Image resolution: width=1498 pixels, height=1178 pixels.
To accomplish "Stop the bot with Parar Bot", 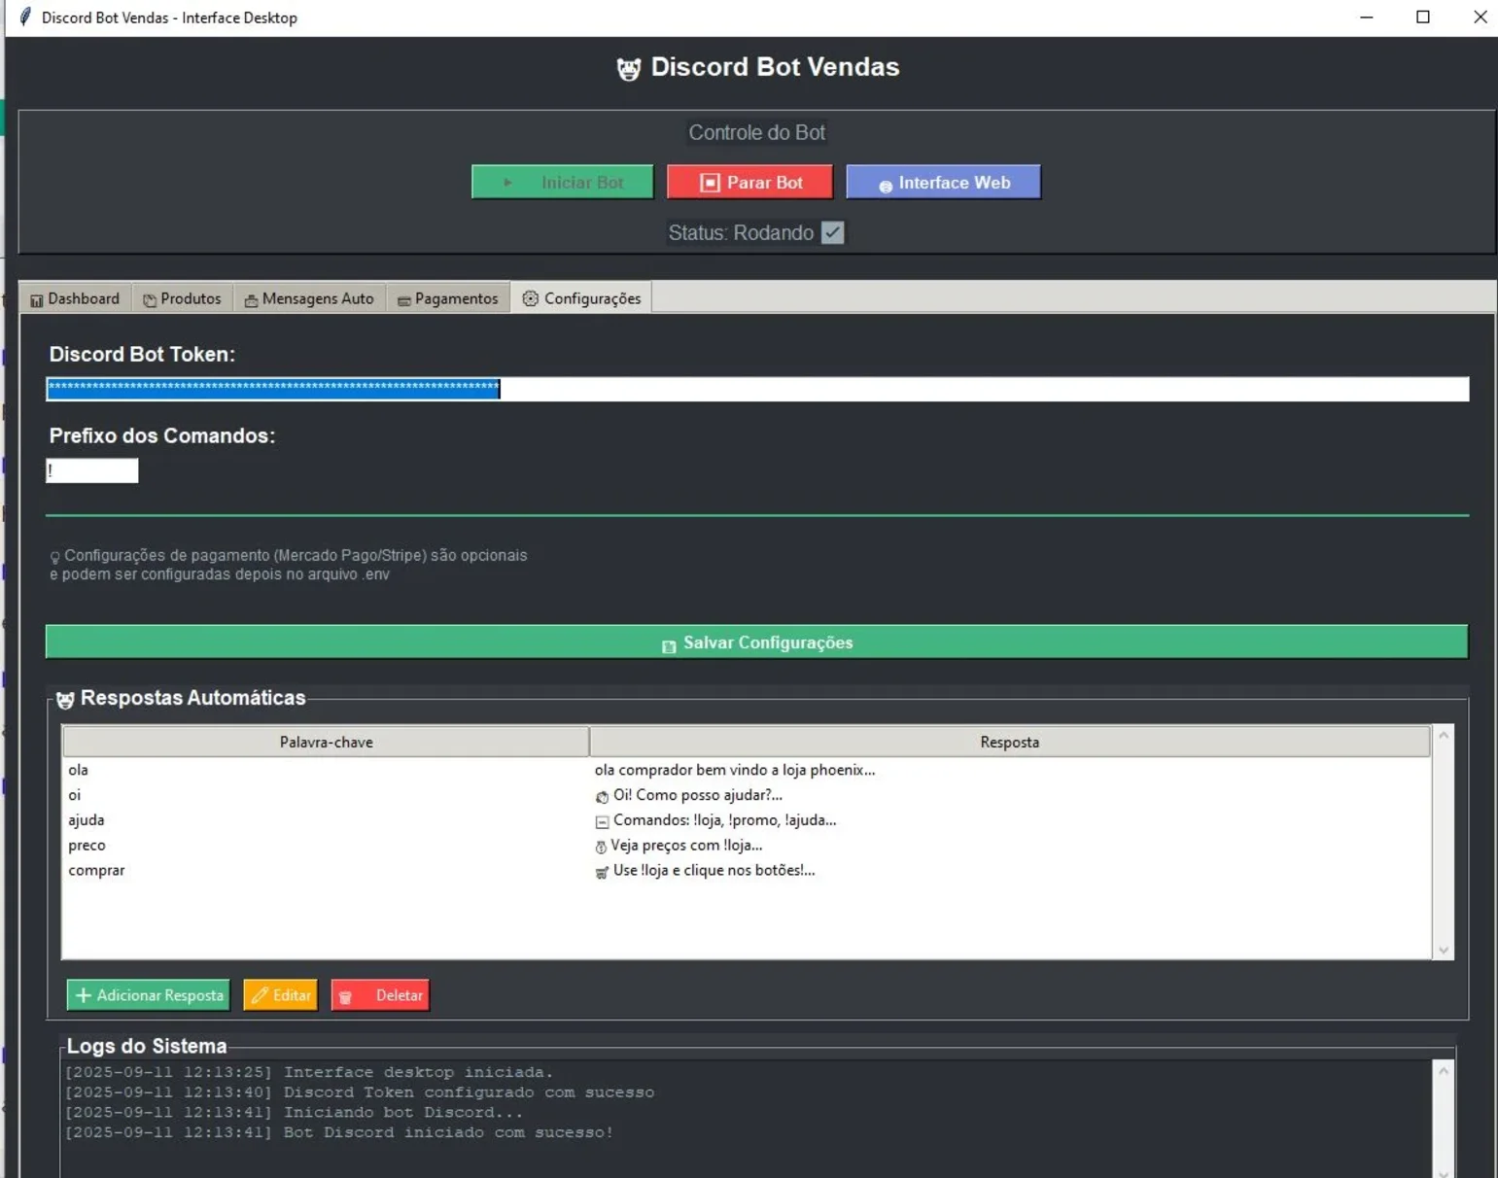I will 749,182.
